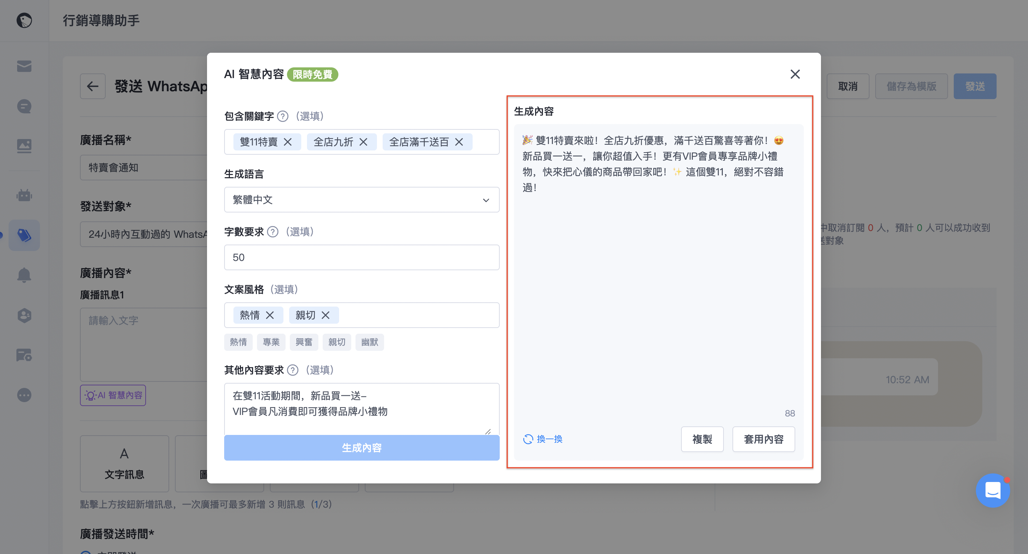This screenshot has height=554, width=1028.
Task: Open the card settings sidebar icon
Action: coord(24,355)
